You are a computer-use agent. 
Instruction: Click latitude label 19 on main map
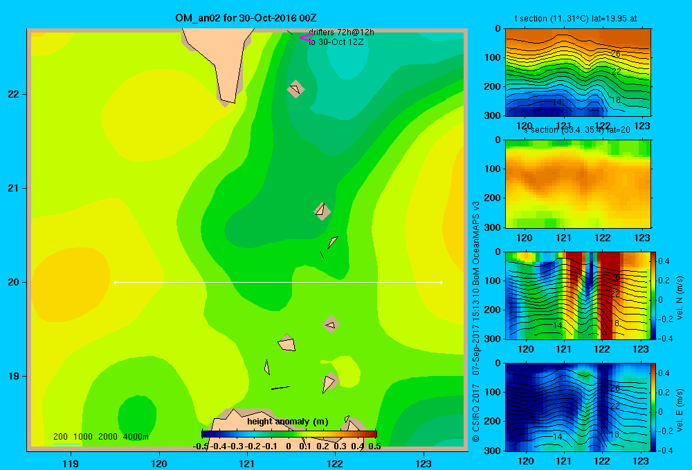tap(14, 376)
